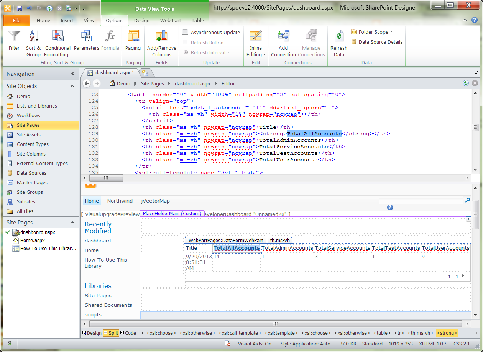This screenshot has height=352, width=483.
Task: Click the search magnifier in the design view
Action: pos(467,200)
